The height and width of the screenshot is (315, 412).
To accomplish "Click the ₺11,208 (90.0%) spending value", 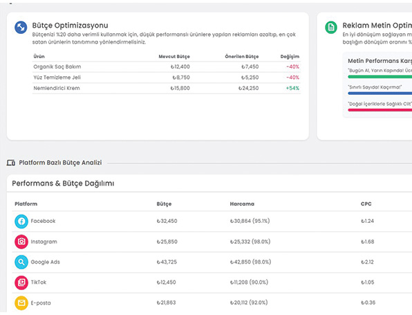I will coord(249,282).
